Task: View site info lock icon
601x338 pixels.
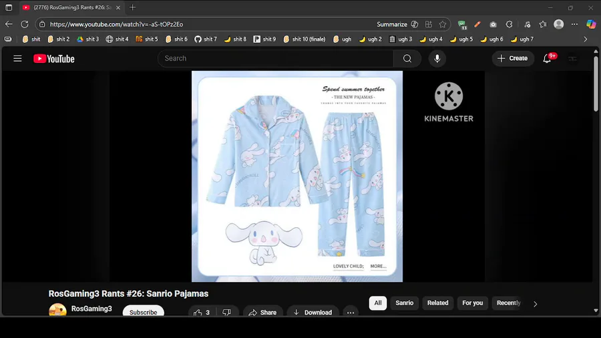Action: (42, 24)
